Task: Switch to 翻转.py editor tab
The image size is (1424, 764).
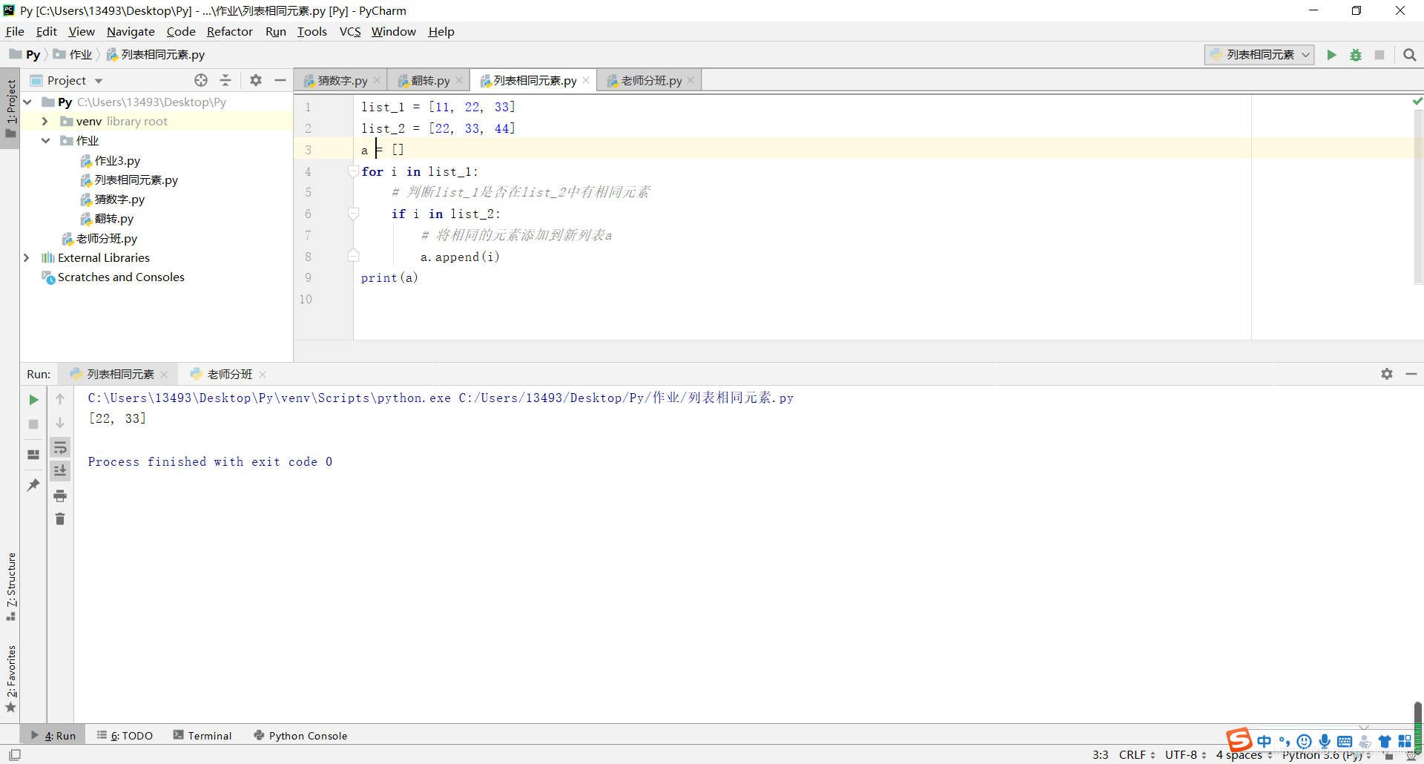Action: [x=430, y=80]
